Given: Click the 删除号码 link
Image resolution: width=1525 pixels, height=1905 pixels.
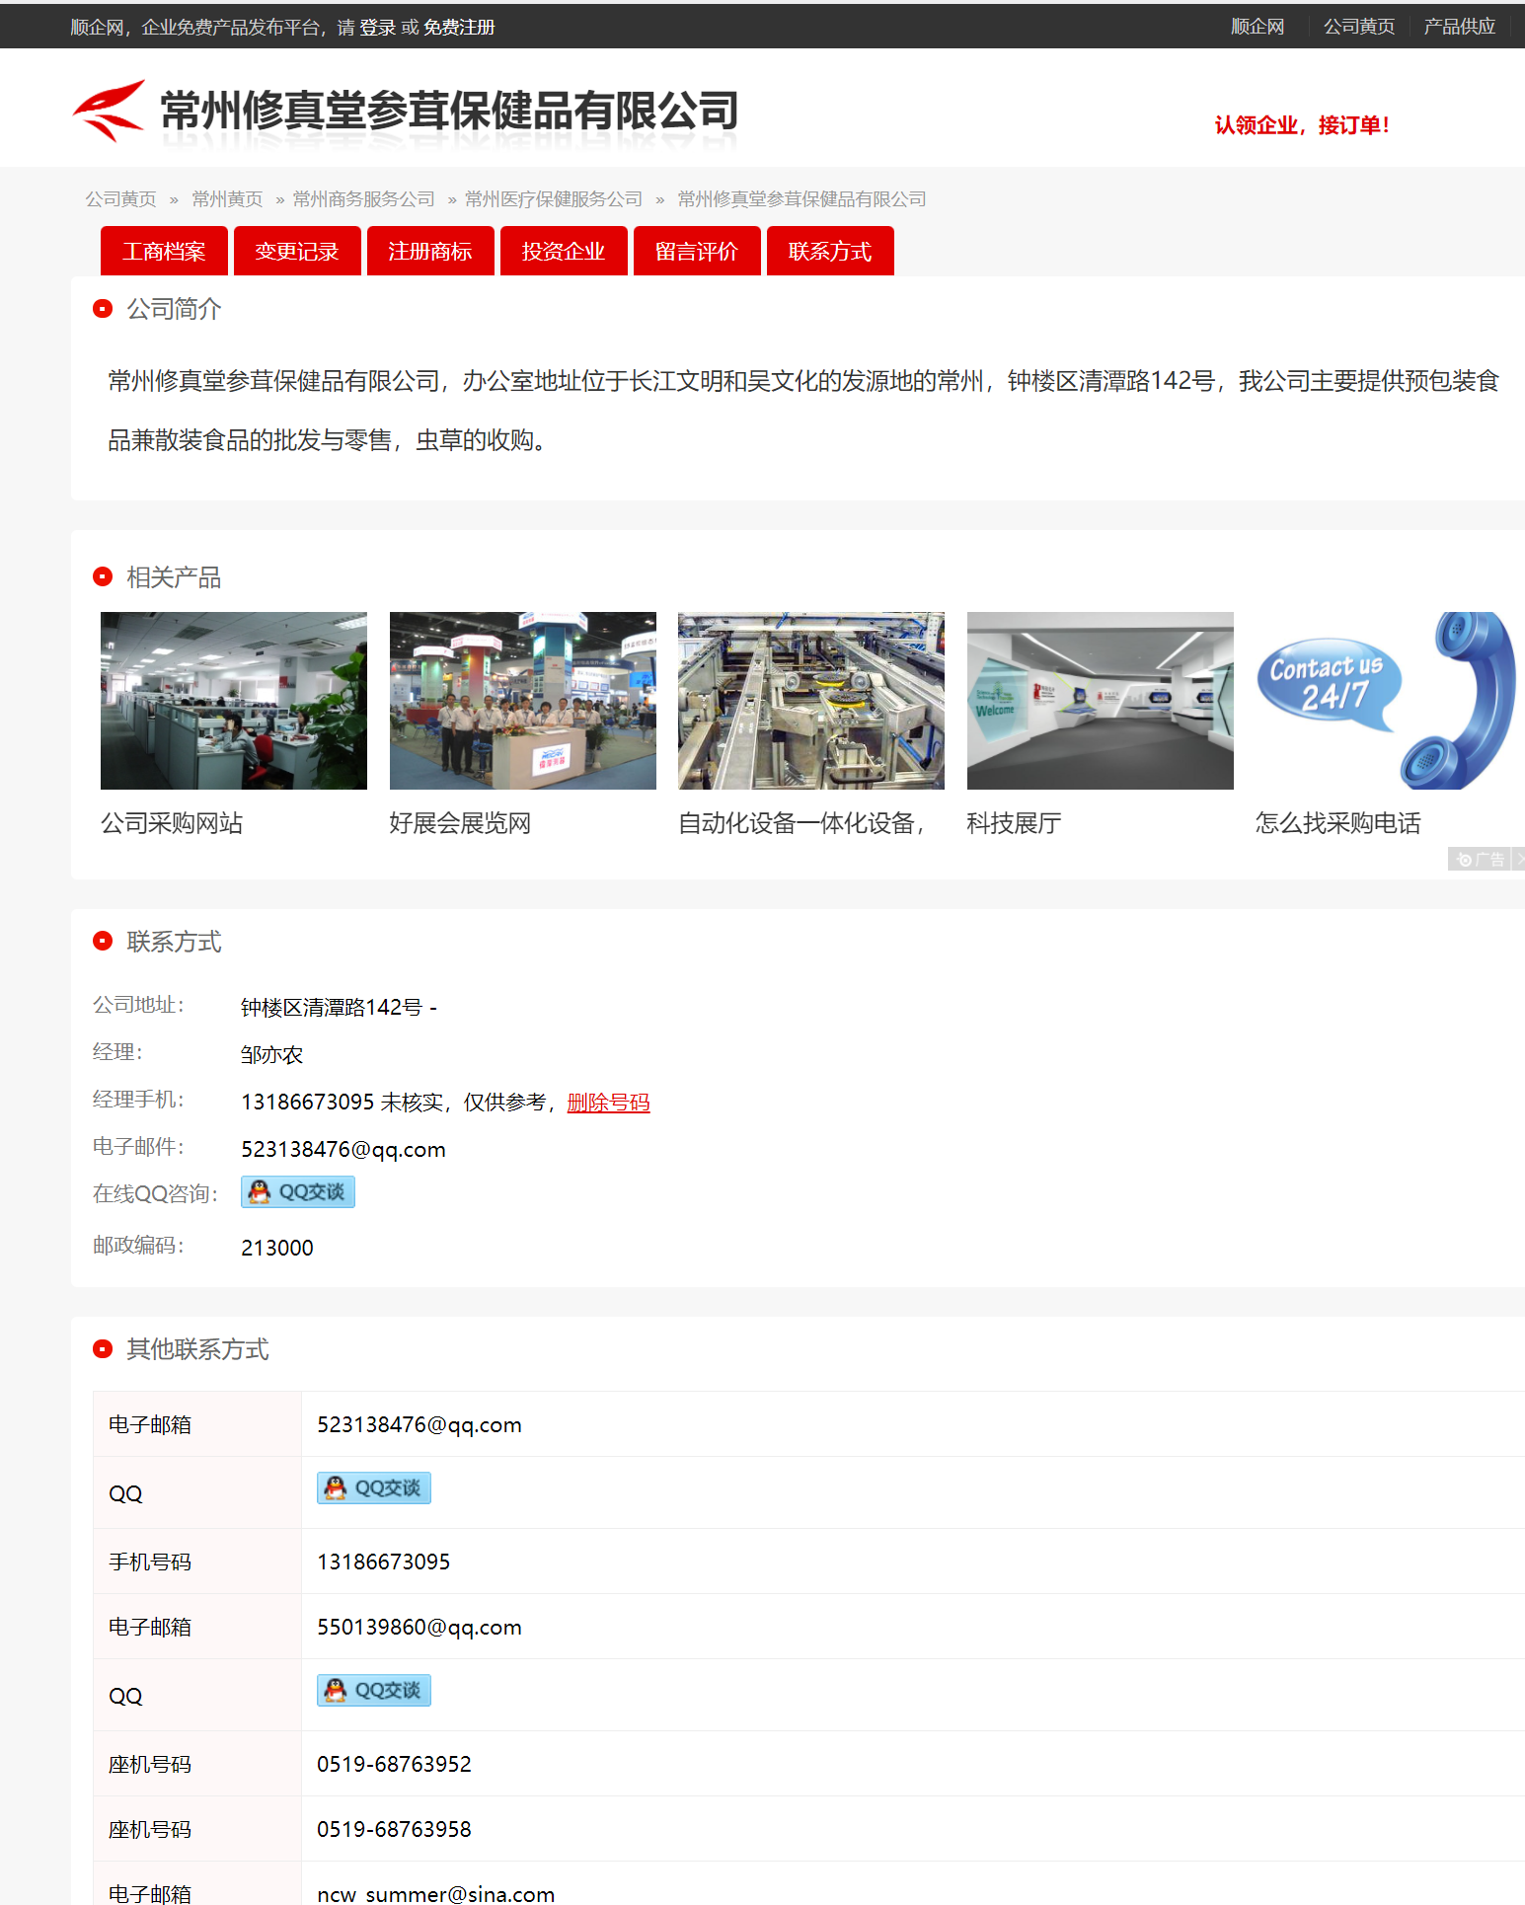Looking at the screenshot, I should [x=608, y=1103].
